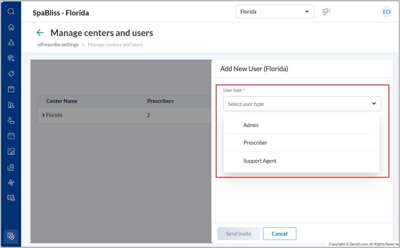Open the calendar sidebar icon

11,136
